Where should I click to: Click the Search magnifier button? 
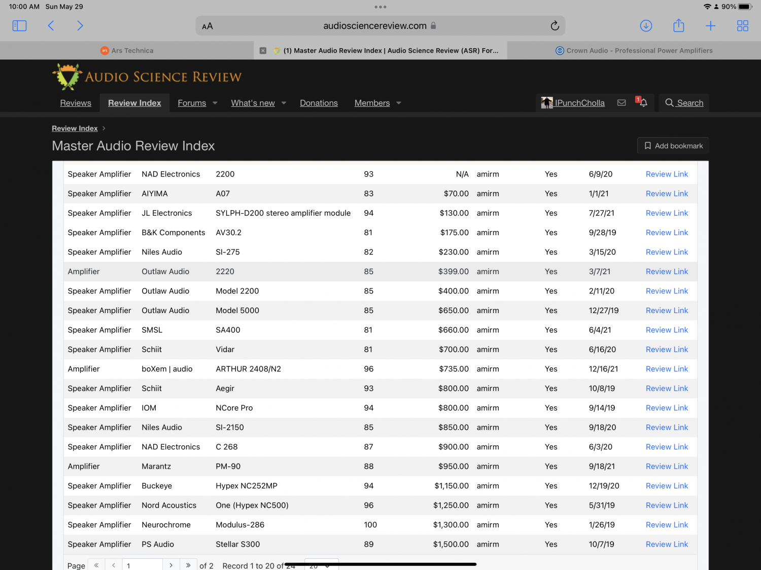pyautogui.click(x=684, y=103)
